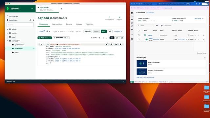Edit the document with the pencil icon

click(107, 44)
